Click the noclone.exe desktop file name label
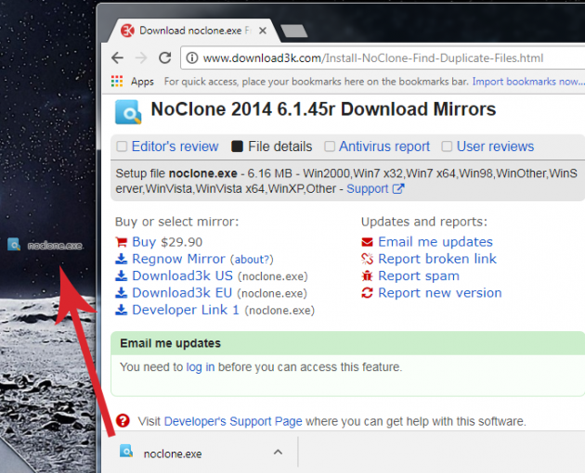Viewport: 585px width, 473px height. (55, 246)
